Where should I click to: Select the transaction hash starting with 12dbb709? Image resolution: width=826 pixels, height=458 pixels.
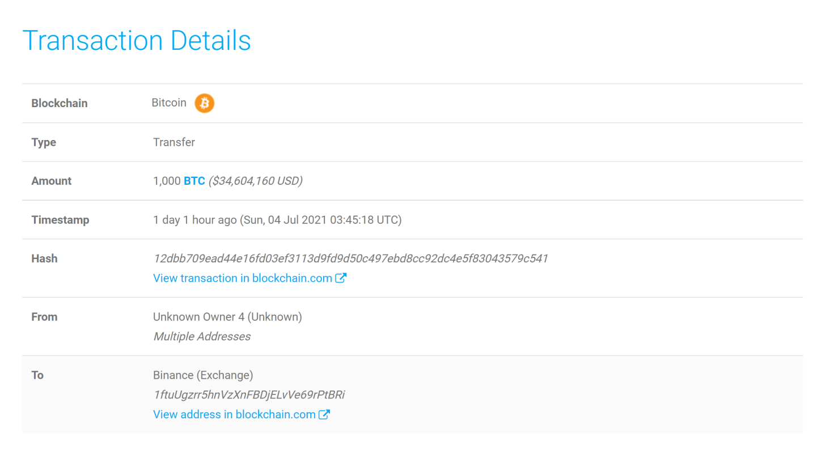(x=351, y=258)
